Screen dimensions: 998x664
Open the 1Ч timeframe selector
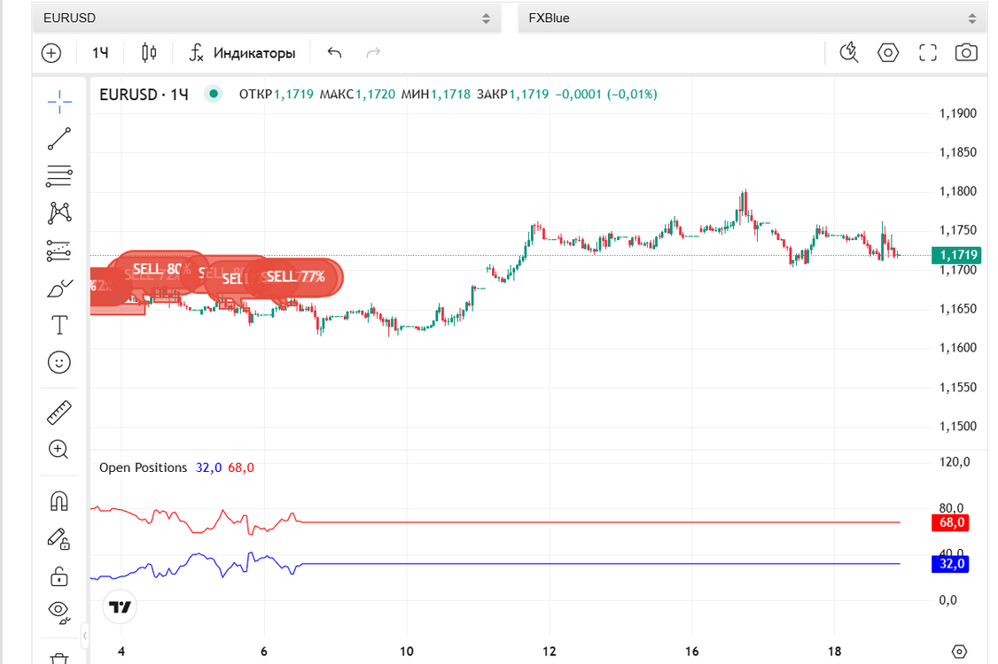click(100, 53)
